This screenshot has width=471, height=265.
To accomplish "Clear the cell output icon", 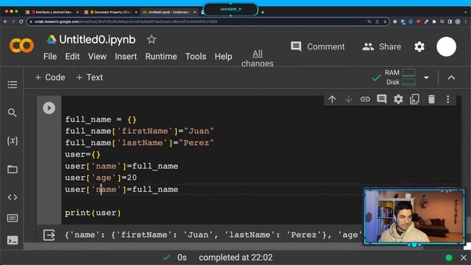I will (49, 235).
